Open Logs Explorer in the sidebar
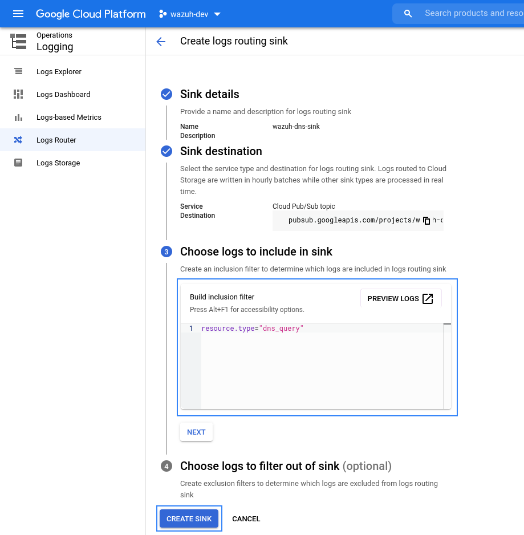The image size is (524, 535). (x=72, y=72)
